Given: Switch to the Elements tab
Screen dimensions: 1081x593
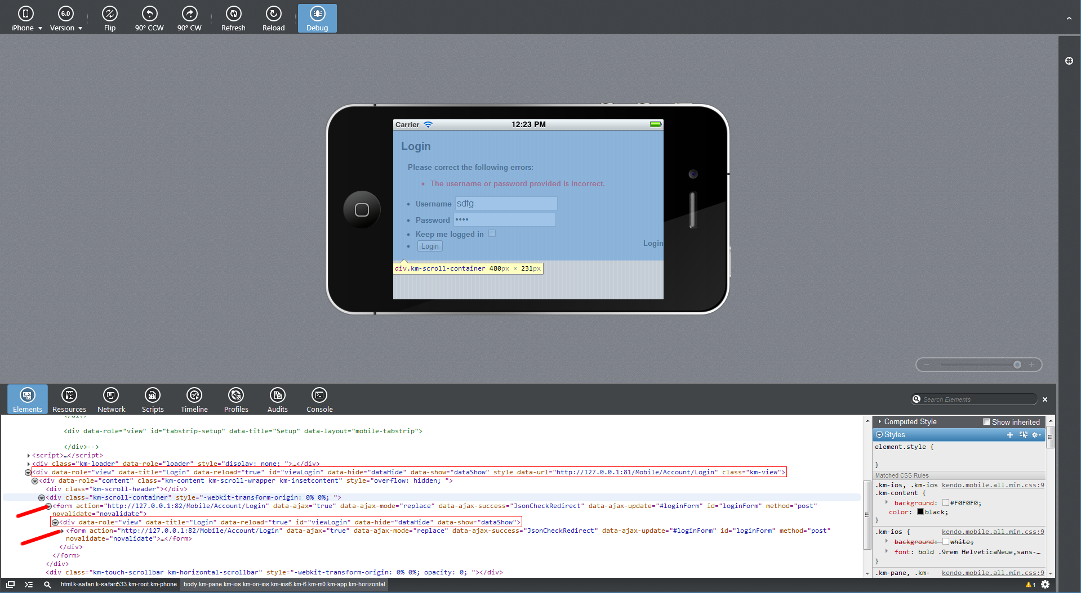Looking at the screenshot, I should tap(28, 399).
